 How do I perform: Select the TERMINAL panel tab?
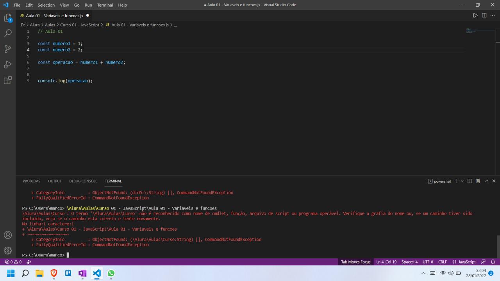(x=113, y=181)
